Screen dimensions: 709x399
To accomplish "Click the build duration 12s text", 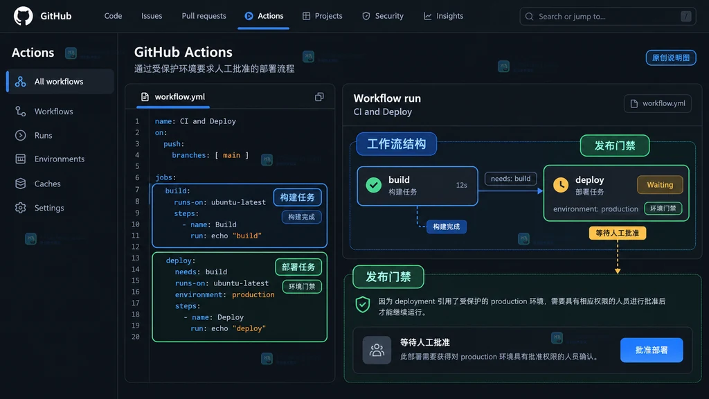I will click(461, 185).
